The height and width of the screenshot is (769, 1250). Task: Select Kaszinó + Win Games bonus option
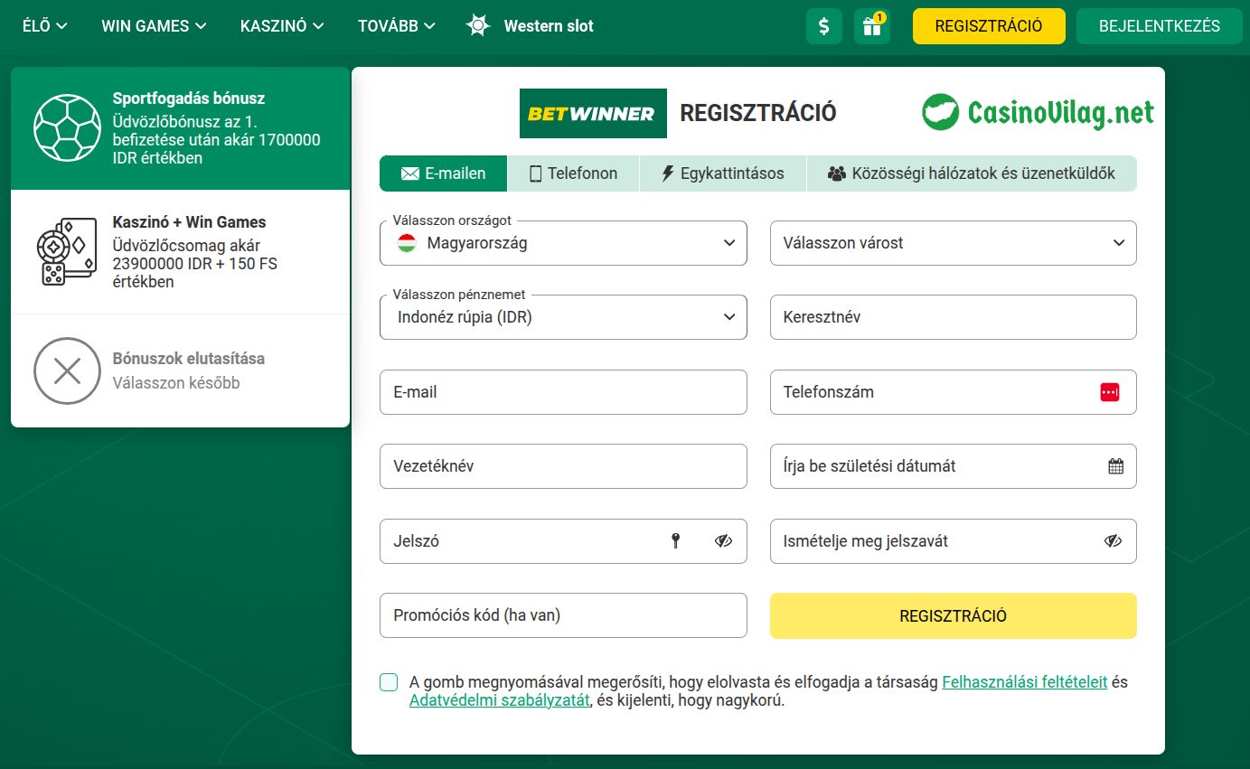pos(180,252)
